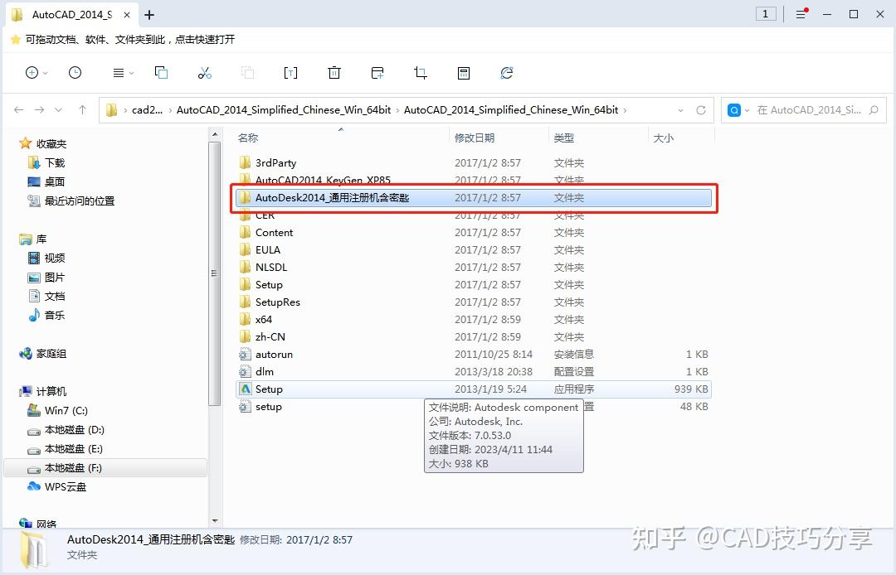The width and height of the screenshot is (896, 575).
Task: Select the 3rdParty folder
Action: pos(473,162)
